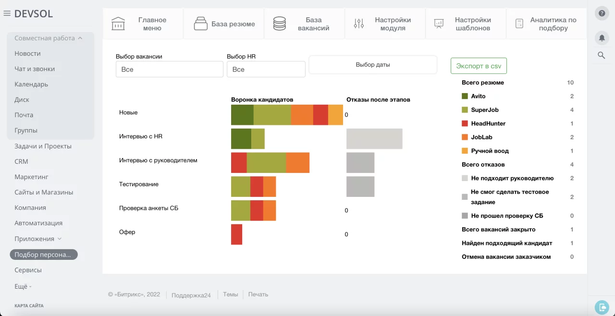Image resolution: width=615 pixels, height=316 pixels.
Task: Open the Выбор вакансии dropdown
Action: [169, 69]
